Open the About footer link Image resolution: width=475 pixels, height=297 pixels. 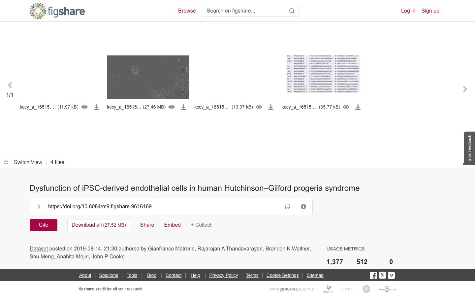85,275
